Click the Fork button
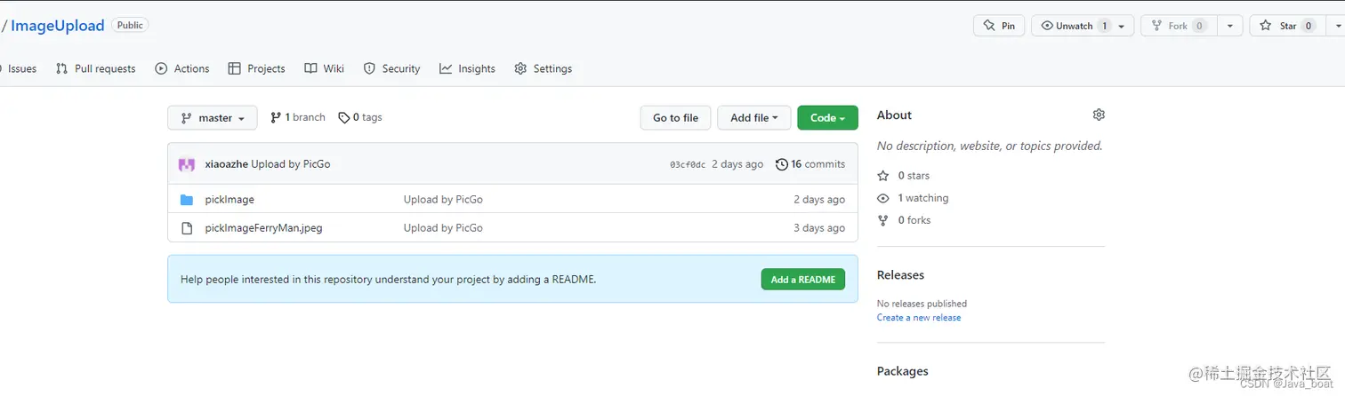Screen dimensions: 1345x396 1179,26
